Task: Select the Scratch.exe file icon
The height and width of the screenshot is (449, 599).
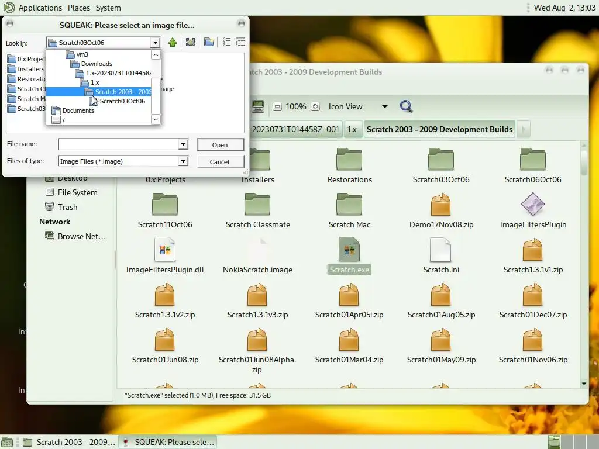Action: (x=349, y=249)
